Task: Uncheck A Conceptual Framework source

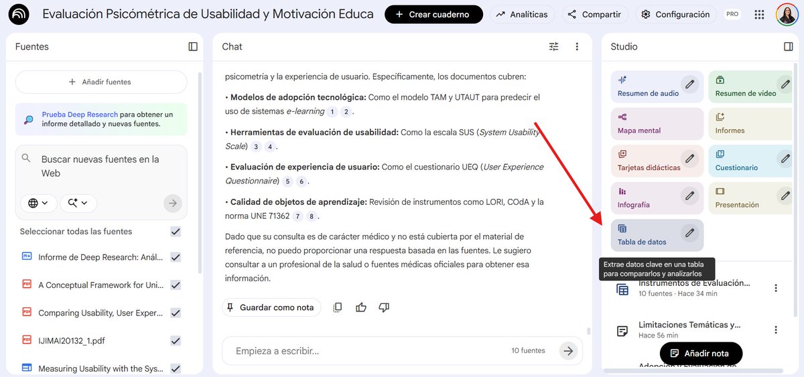Action: [176, 285]
